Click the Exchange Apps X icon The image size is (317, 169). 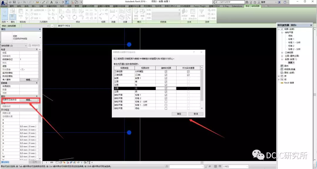coord(279,2)
